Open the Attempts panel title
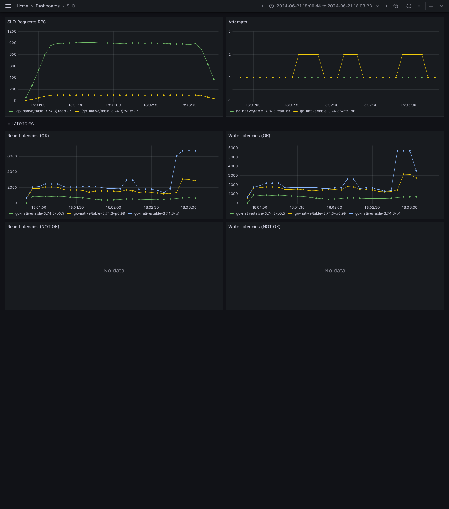The height and width of the screenshot is (509, 449). [x=238, y=22]
